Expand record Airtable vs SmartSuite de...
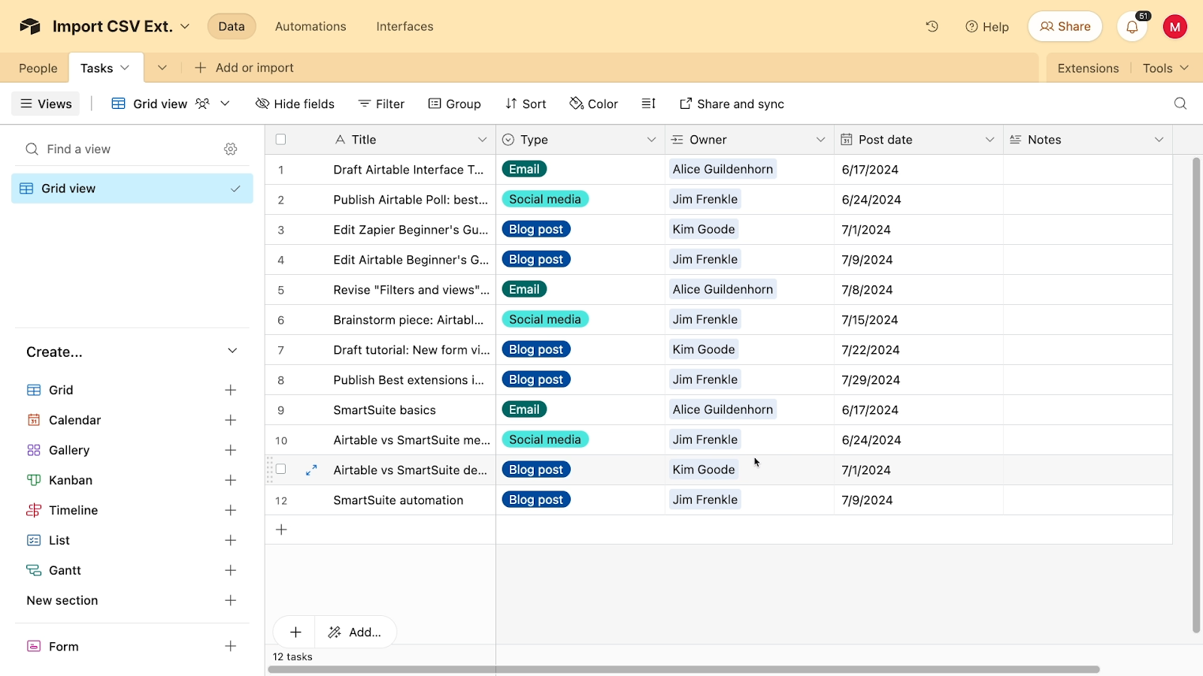 point(311,470)
